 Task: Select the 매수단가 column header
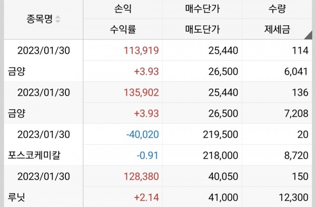click(202, 9)
